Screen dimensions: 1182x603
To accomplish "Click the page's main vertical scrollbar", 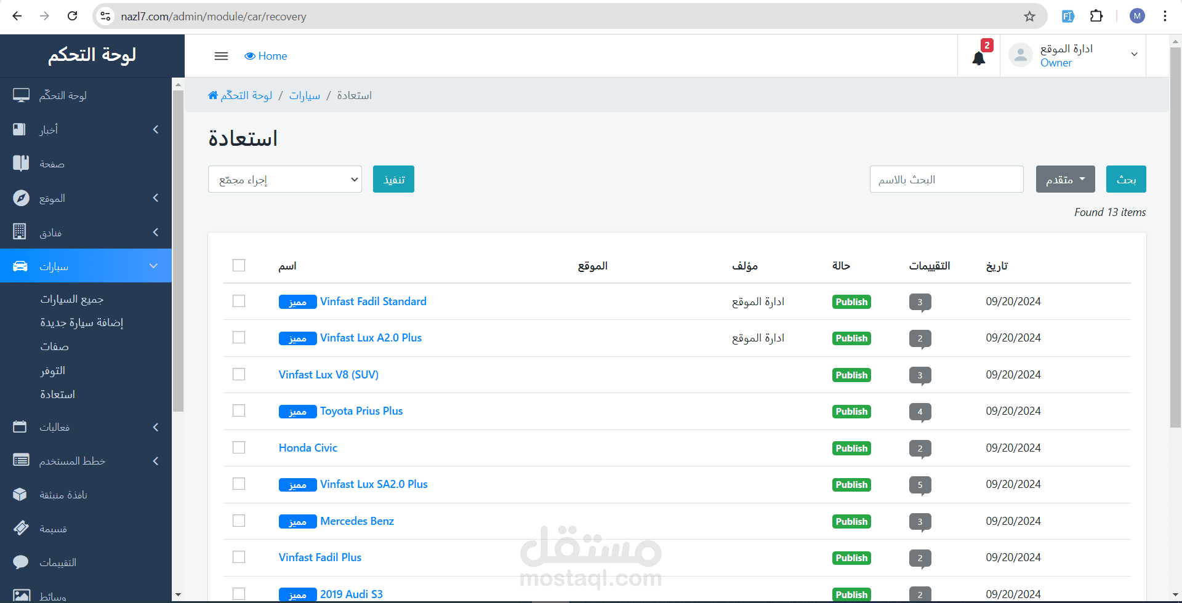I will point(1175,237).
